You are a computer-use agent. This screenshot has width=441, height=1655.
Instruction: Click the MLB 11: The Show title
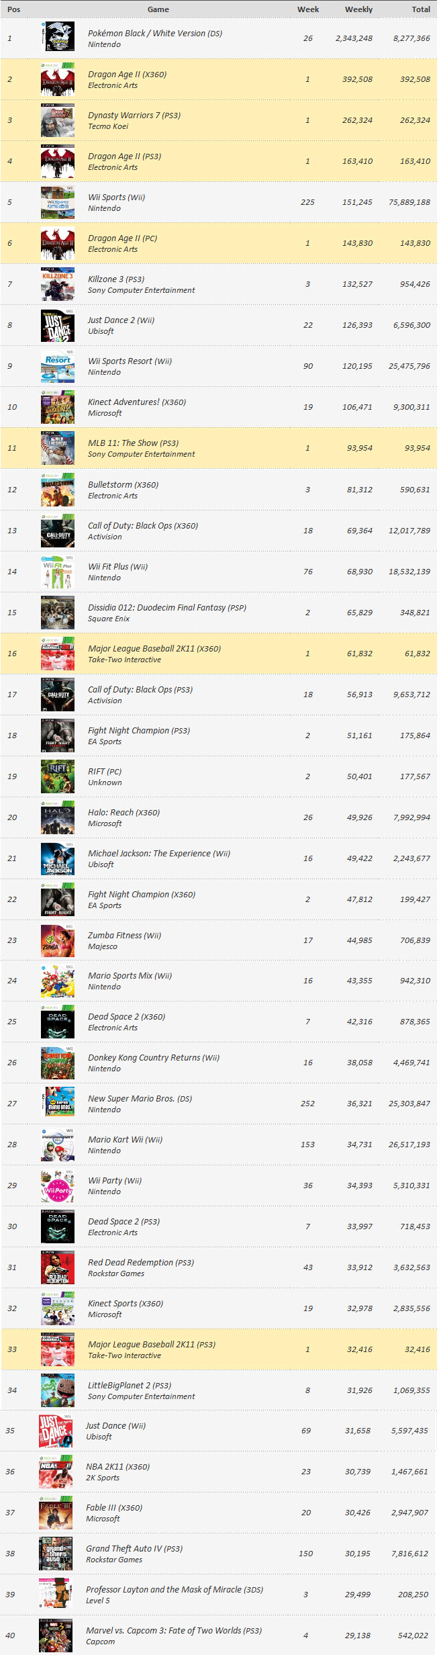133,443
